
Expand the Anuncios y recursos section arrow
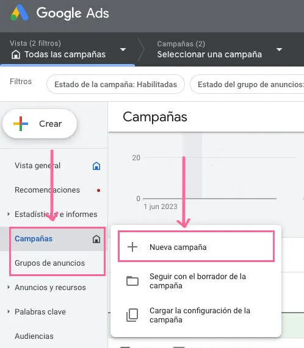9,287
